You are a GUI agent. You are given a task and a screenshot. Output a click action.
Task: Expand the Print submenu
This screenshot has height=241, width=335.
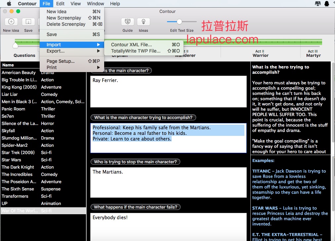(x=72, y=67)
